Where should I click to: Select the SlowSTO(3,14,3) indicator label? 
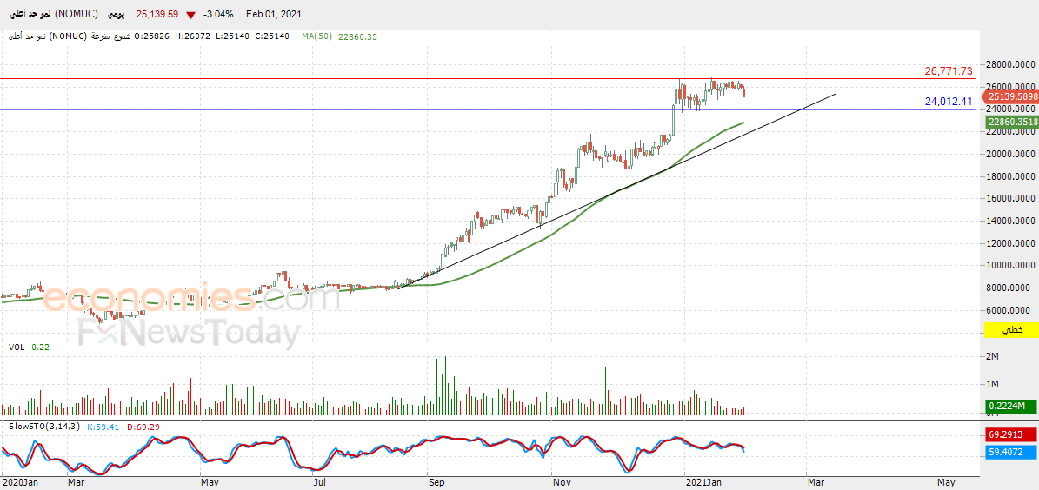(x=45, y=427)
